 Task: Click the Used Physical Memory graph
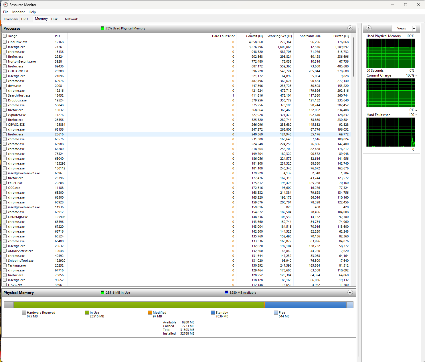[x=390, y=53]
